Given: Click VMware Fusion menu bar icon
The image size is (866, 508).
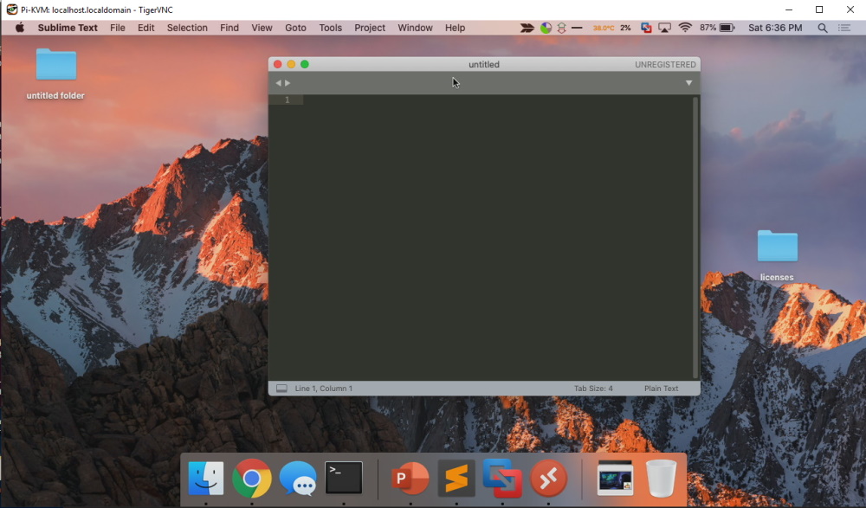Looking at the screenshot, I should point(646,28).
